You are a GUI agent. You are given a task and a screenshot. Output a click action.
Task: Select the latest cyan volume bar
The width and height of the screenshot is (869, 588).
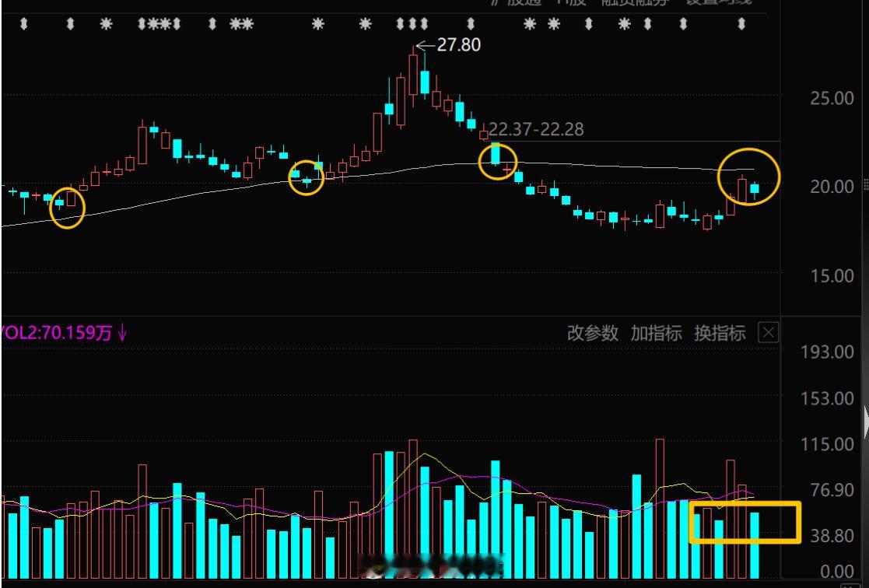[x=755, y=545]
